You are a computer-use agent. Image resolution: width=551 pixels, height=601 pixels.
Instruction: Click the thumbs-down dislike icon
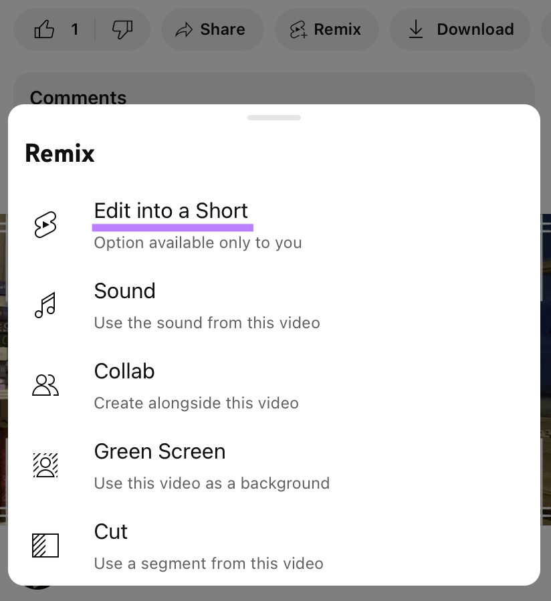coord(122,29)
